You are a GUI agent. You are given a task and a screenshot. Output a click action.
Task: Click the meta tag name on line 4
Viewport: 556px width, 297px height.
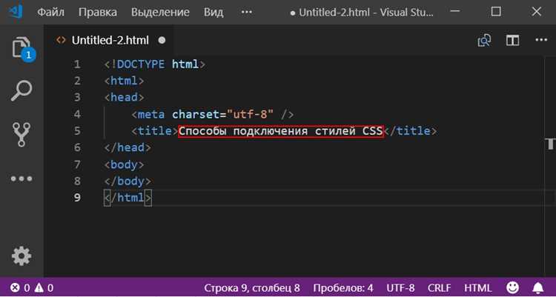[151, 115]
